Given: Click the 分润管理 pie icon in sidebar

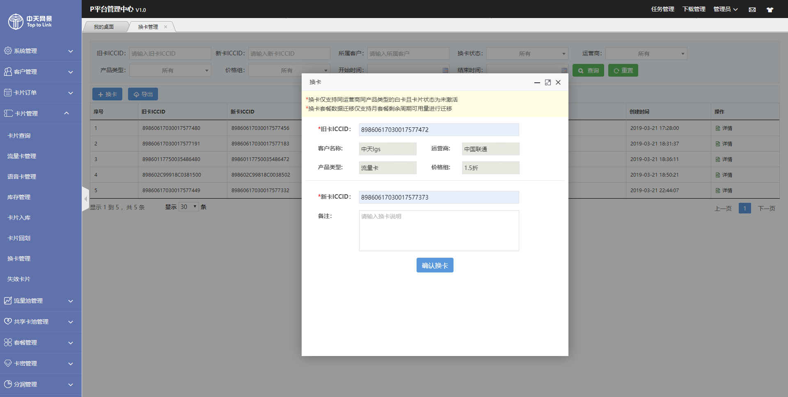Looking at the screenshot, I should [x=8, y=384].
